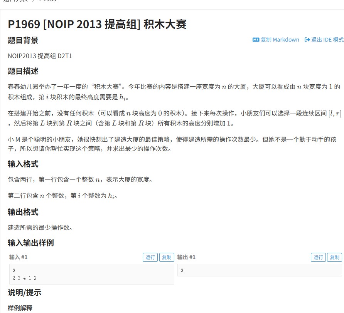Click the 样例解释 subheading
Image resolution: width=344 pixels, height=313 pixels.
20,308
